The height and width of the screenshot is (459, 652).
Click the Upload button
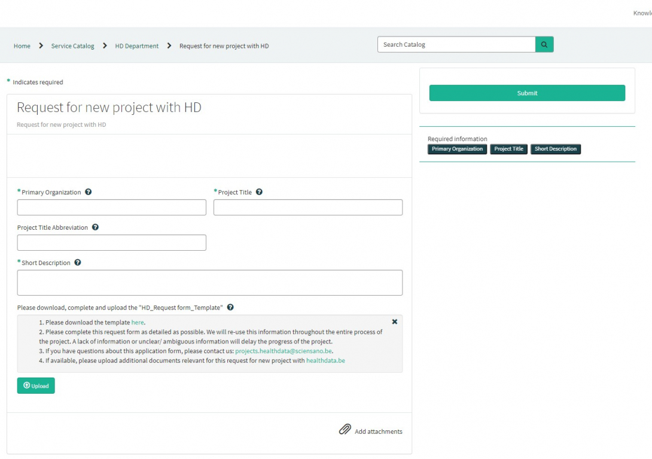(36, 386)
